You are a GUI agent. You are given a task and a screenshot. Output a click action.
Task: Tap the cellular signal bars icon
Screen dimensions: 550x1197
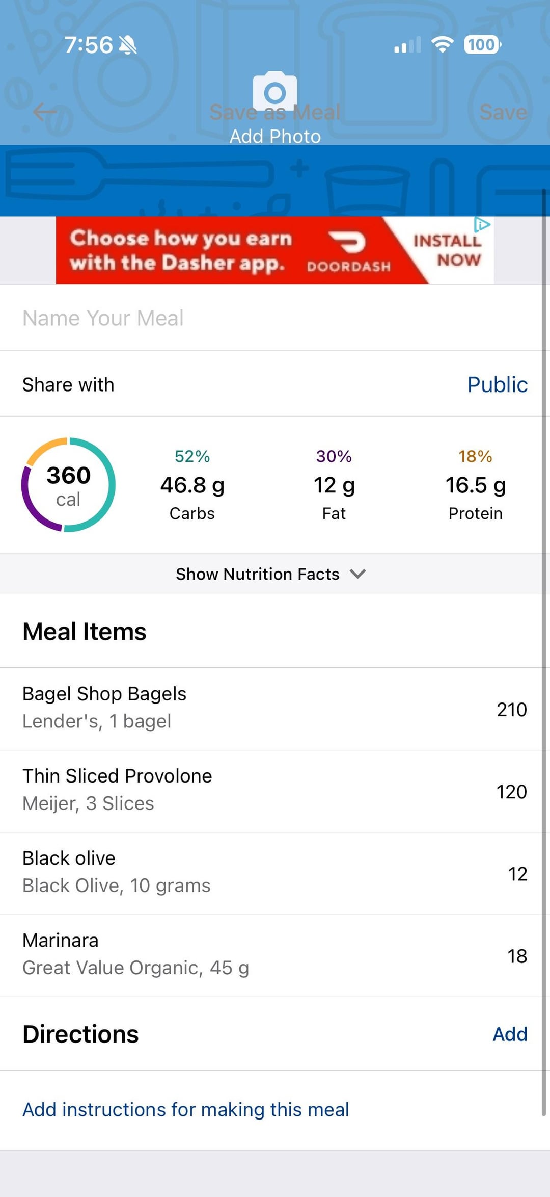click(x=407, y=45)
